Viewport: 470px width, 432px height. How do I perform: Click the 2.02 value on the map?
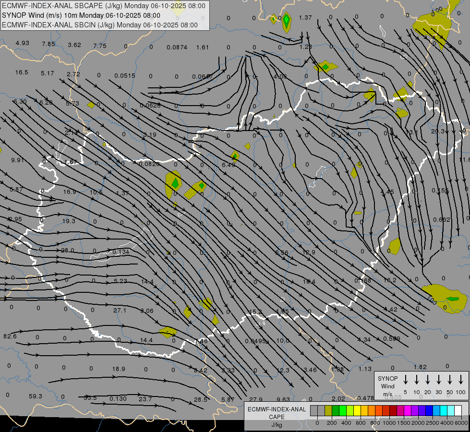pyautogui.click(x=338, y=398)
